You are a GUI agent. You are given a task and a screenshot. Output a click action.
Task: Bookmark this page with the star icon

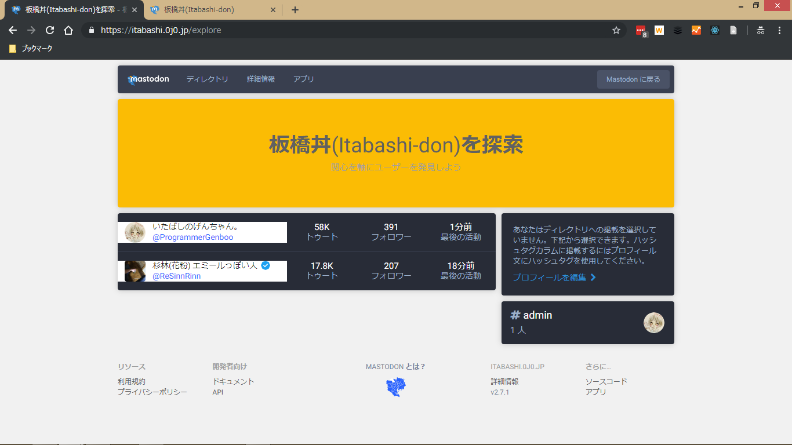click(616, 30)
